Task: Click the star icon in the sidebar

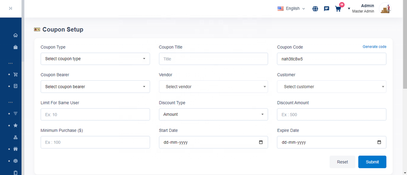Action: (16, 126)
